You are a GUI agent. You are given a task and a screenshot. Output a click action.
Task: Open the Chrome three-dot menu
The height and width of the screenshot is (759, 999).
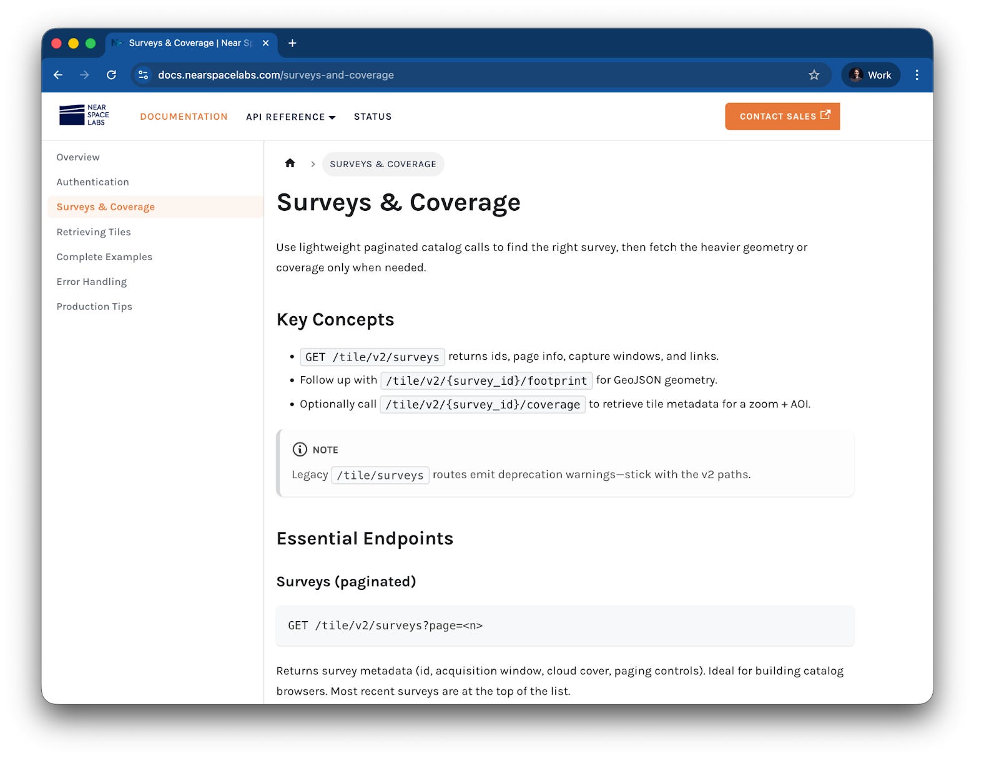coord(917,75)
